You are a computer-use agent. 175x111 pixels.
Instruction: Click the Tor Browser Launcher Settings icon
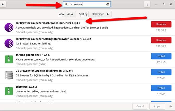(9, 43)
